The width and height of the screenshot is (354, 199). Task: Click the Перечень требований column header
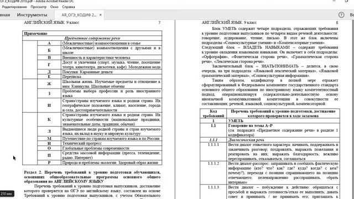283,113
